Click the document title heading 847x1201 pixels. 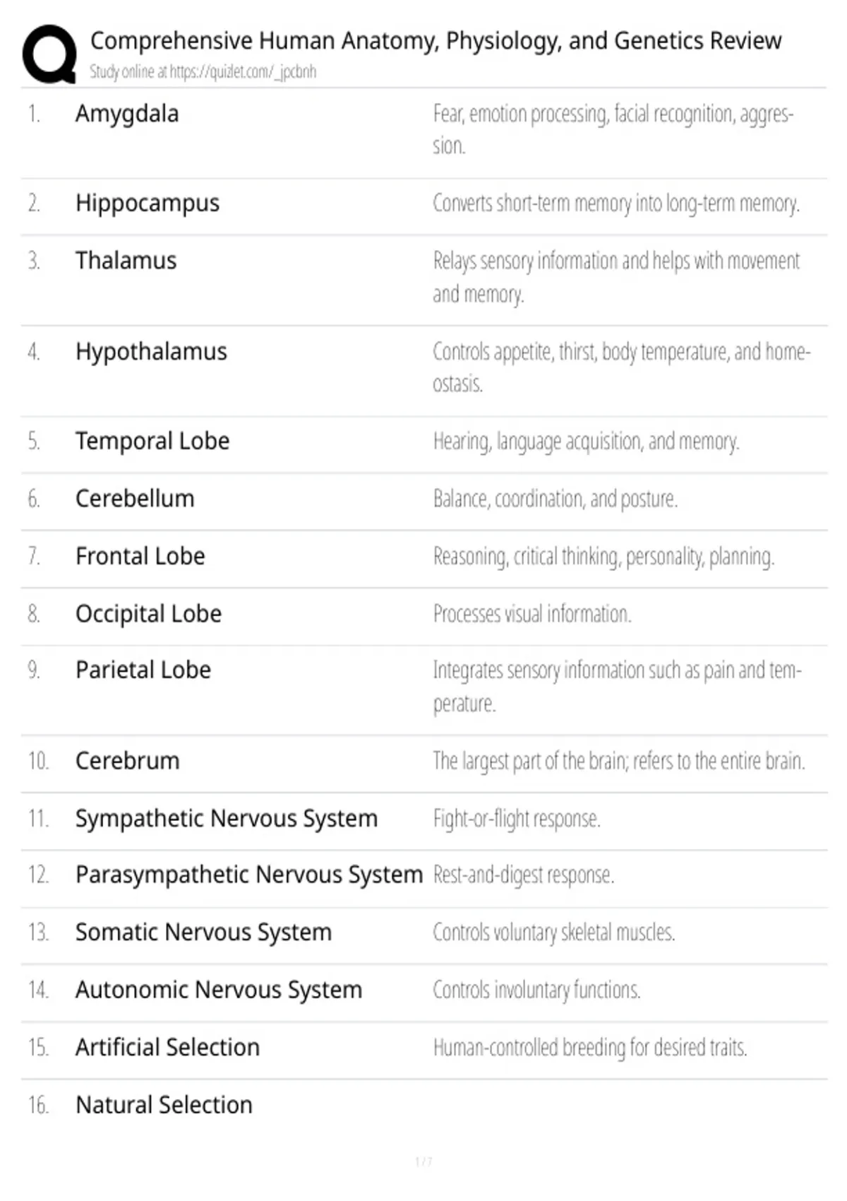435,41
